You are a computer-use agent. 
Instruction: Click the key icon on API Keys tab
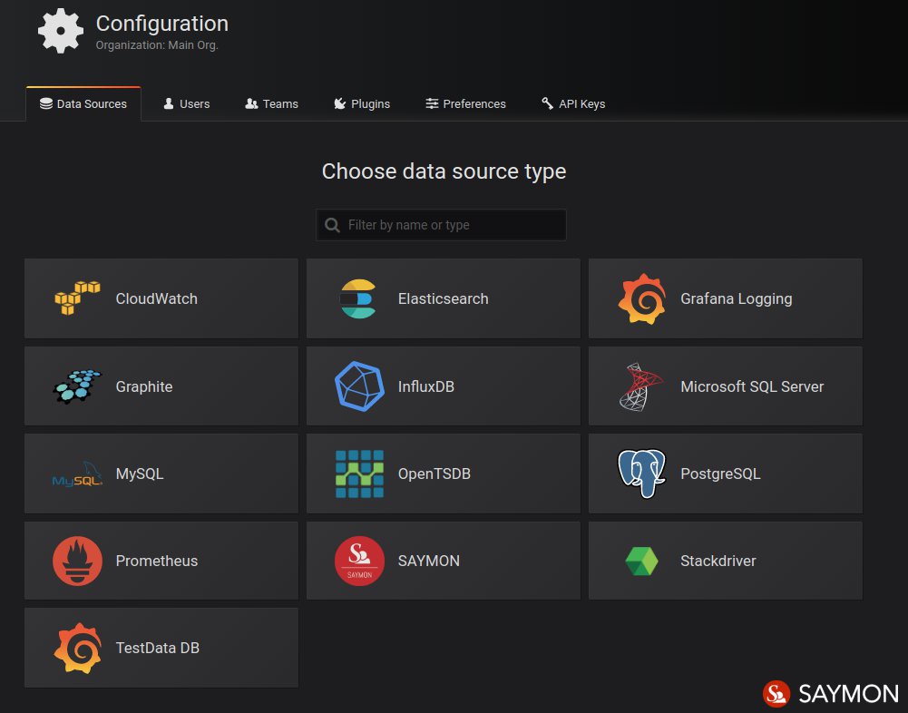[547, 103]
